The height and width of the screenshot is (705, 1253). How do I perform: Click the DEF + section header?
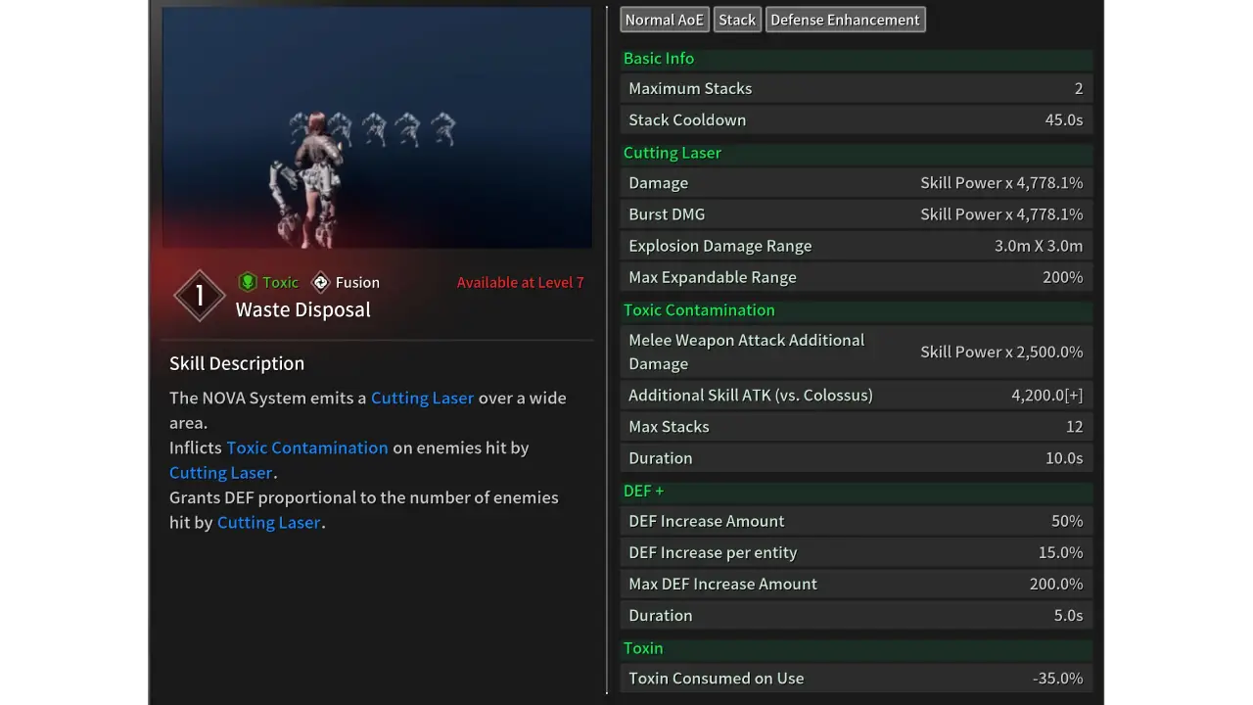pyautogui.click(x=644, y=491)
